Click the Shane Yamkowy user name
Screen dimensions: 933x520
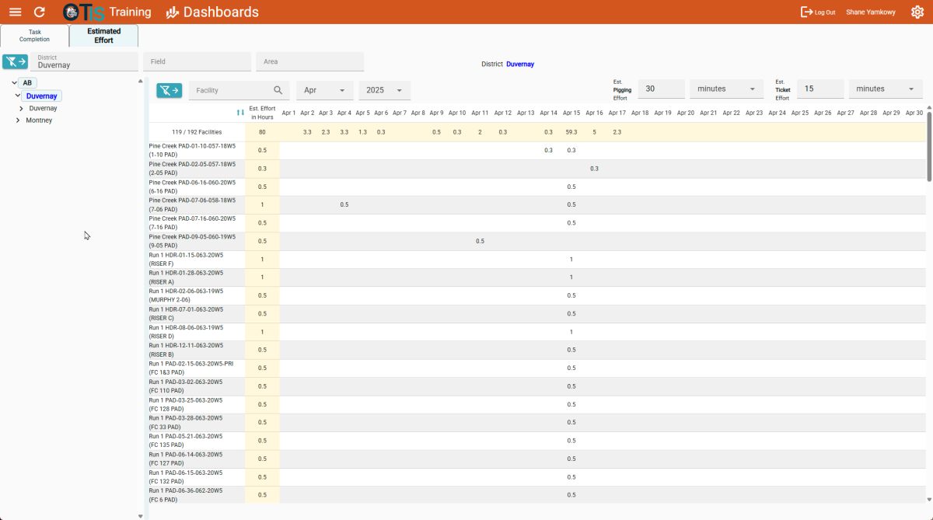870,12
